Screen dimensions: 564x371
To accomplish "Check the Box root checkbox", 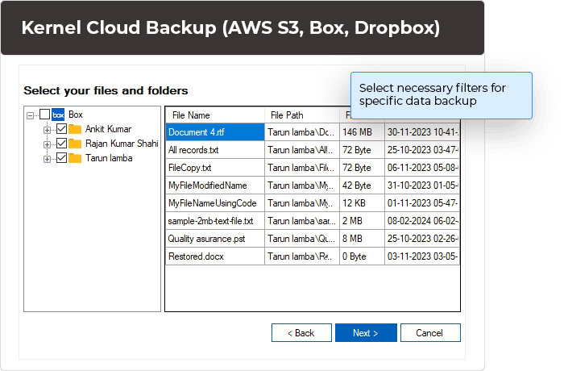I will pyautogui.click(x=44, y=115).
